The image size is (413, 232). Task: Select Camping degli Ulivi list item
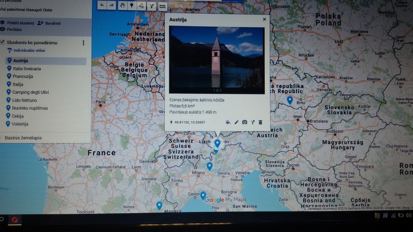coord(30,92)
